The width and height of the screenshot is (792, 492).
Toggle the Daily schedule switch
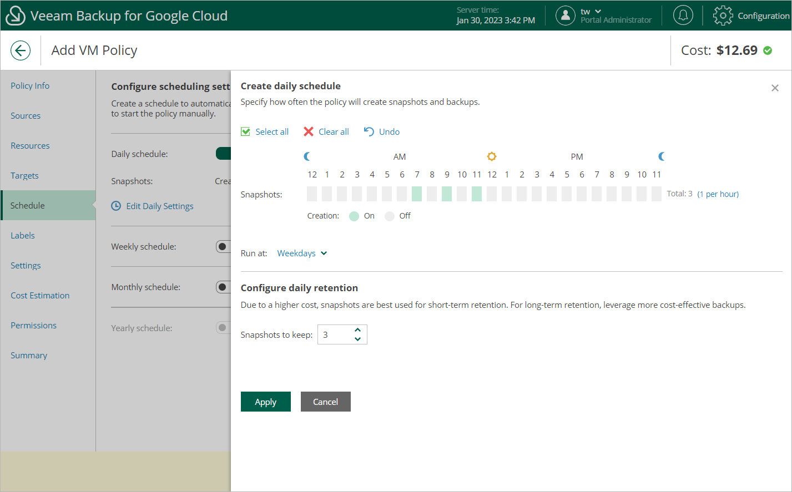click(223, 154)
